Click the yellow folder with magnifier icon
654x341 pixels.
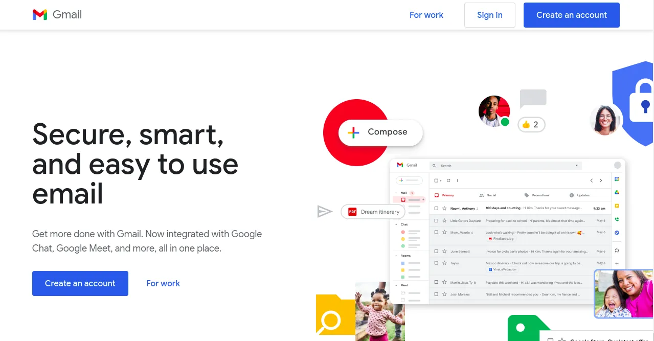[x=335, y=314]
